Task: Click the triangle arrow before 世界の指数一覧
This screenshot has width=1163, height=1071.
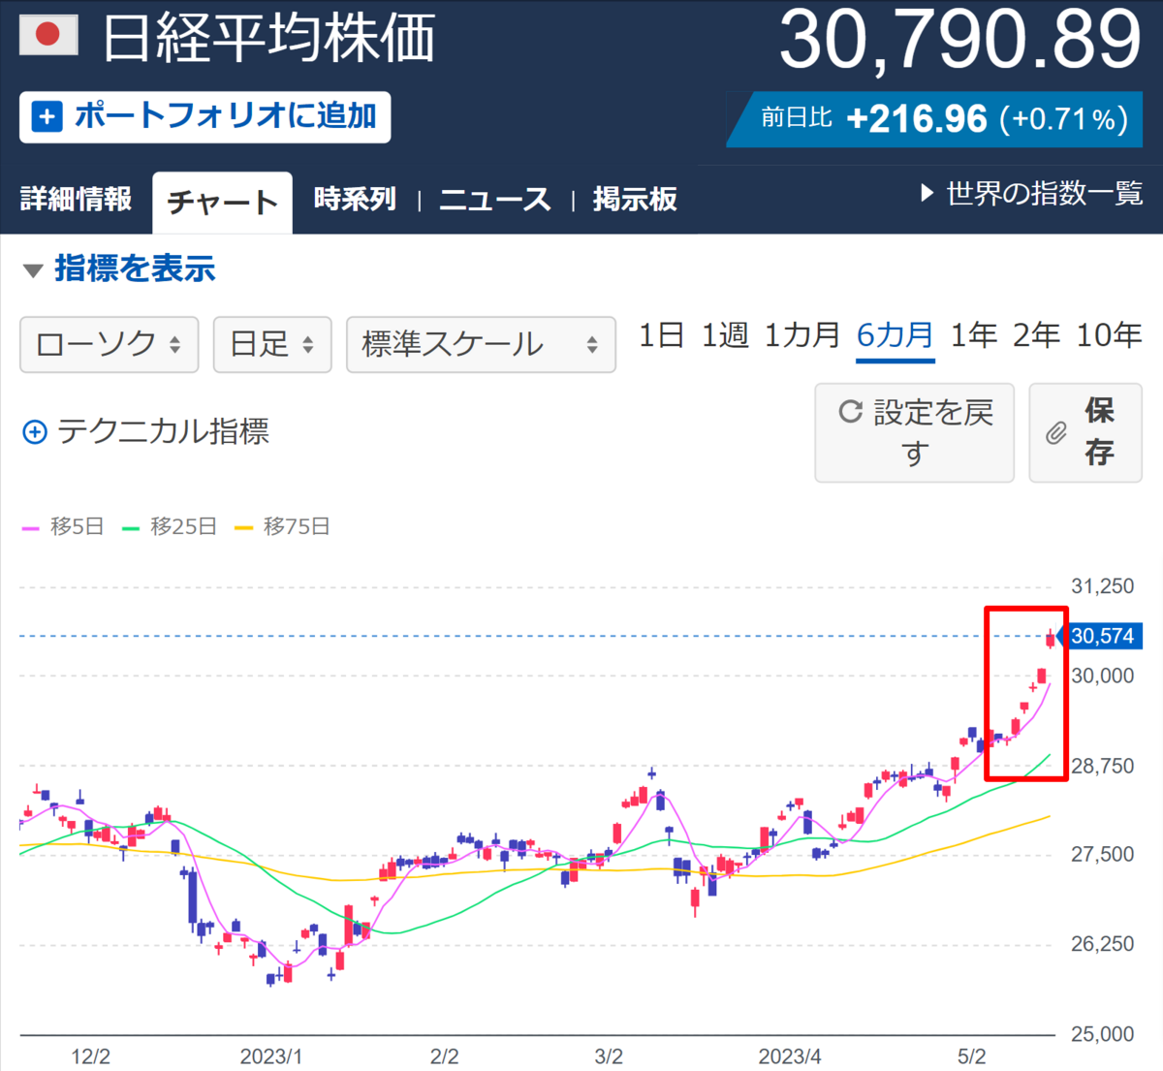Action: [927, 193]
